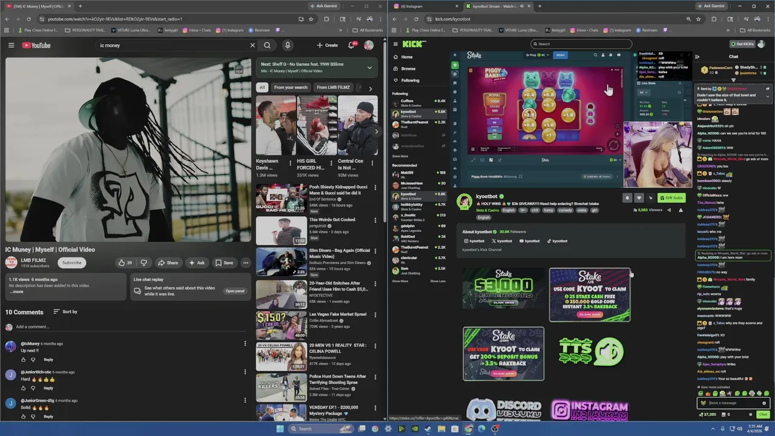Click the Windows Start button
The height and width of the screenshot is (436, 775).
pos(280,429)
